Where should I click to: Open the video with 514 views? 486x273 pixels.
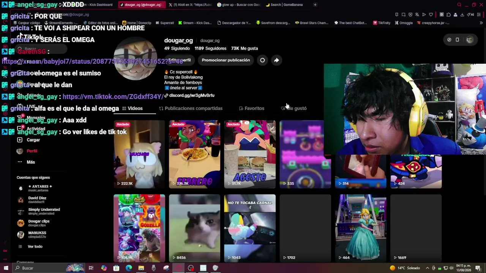(361, 172)
